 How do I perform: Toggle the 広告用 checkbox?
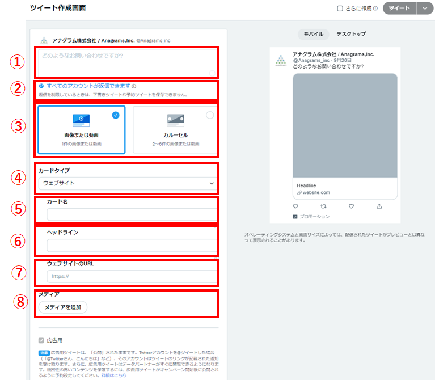click(41, 341)
